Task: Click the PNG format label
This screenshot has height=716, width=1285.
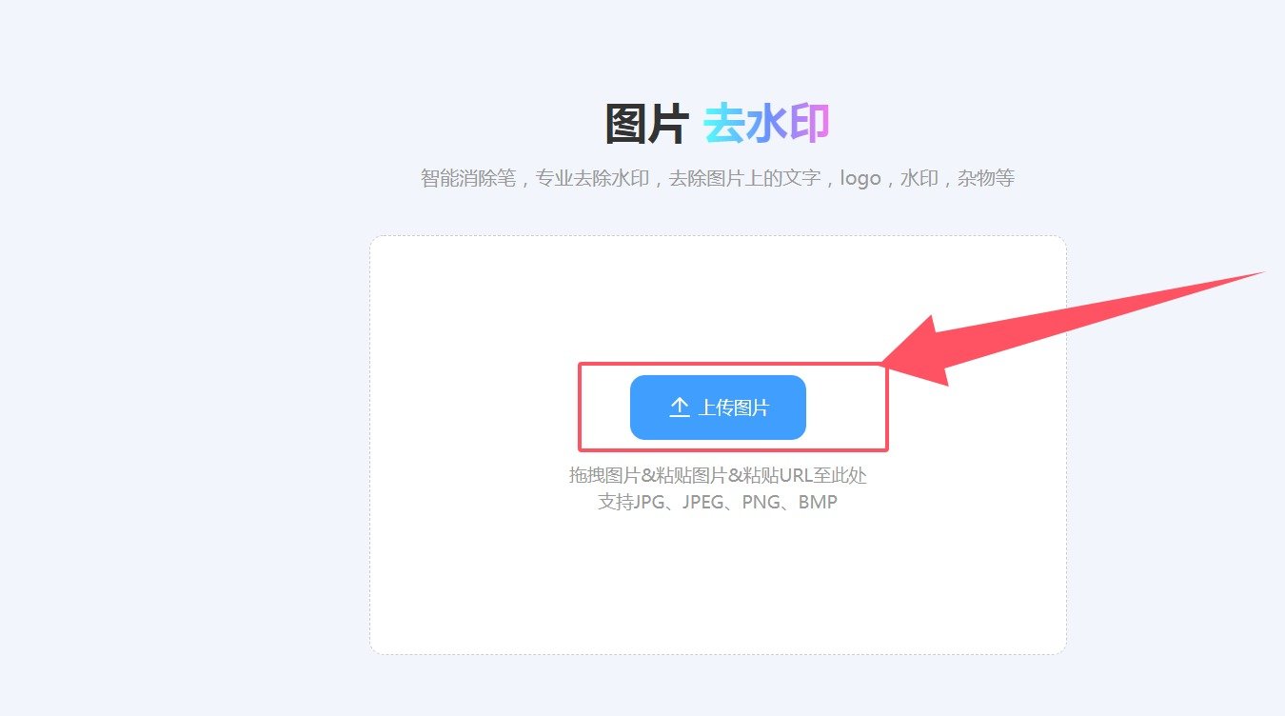Action: [761, 501]
